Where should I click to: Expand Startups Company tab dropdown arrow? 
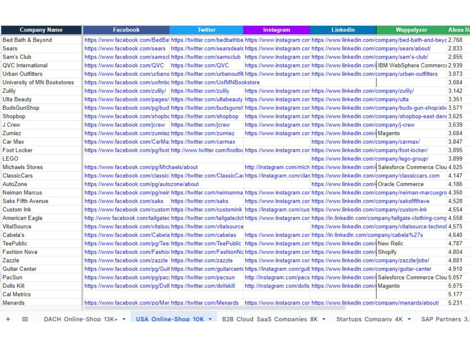pos(409,319)
